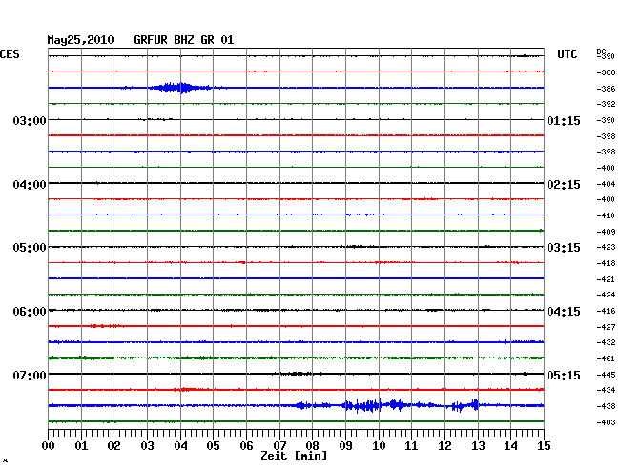This screenshot has height=471, width=620.
Task: Click the x-axis minute label "12"
Action: tap(444, 446)
